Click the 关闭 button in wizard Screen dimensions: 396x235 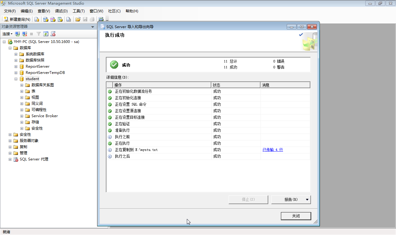296,216
